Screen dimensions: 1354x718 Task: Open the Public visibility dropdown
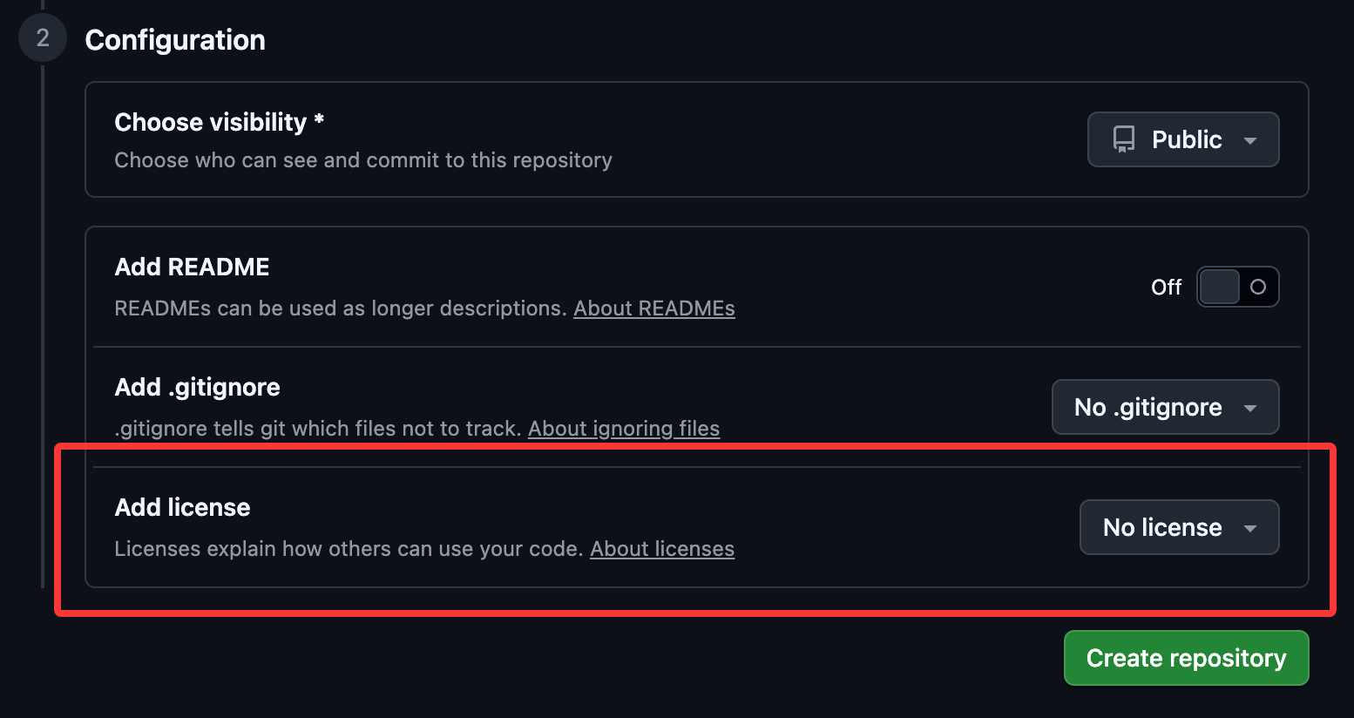(x=1183, y=139)
